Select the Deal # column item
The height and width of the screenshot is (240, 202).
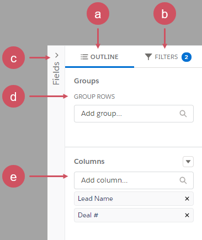[134, 215]
